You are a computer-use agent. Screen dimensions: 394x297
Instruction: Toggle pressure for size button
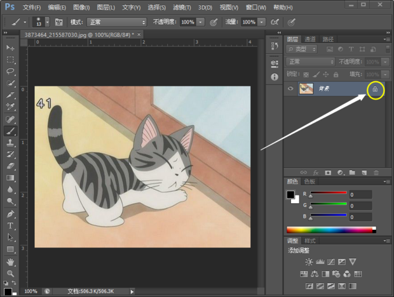pyautogui.click(x=291, y=22)
